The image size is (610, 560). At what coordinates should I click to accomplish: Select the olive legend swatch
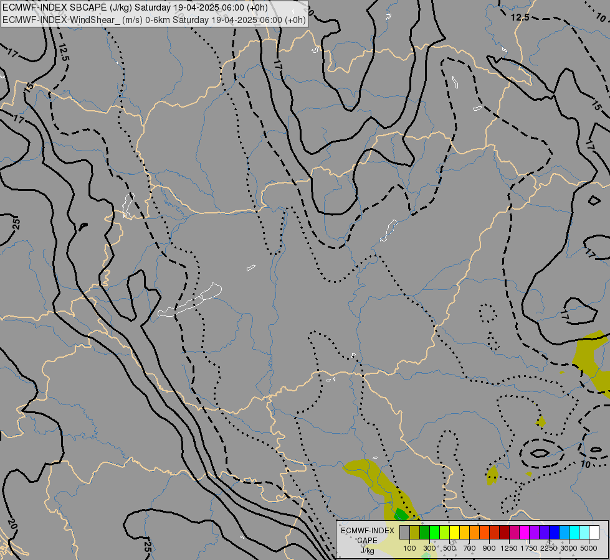click(415, 532)
